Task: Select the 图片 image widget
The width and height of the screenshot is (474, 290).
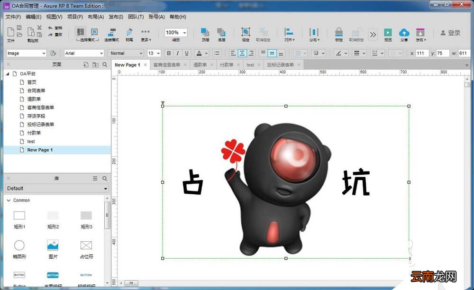Action: pyautogui.click(x=53, y=249)
